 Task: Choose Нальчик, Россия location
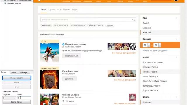(x=150, y=67)
